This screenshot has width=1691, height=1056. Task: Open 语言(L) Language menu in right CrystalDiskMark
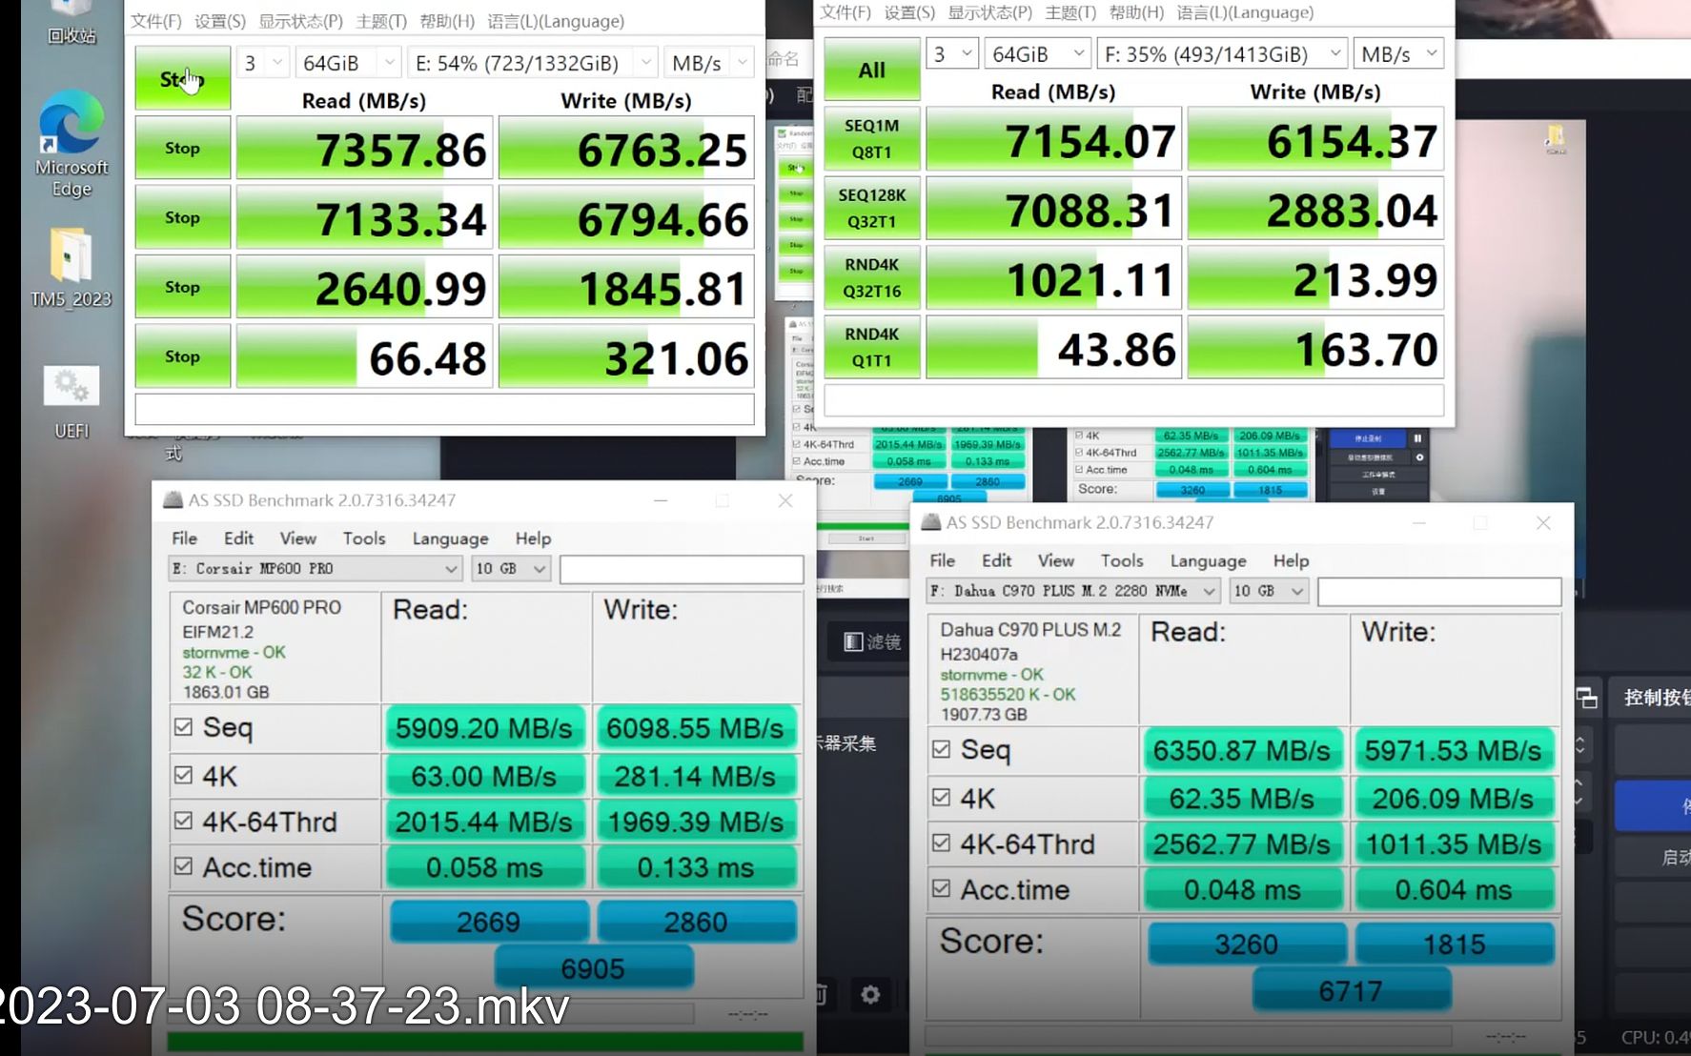point(1245,12)
